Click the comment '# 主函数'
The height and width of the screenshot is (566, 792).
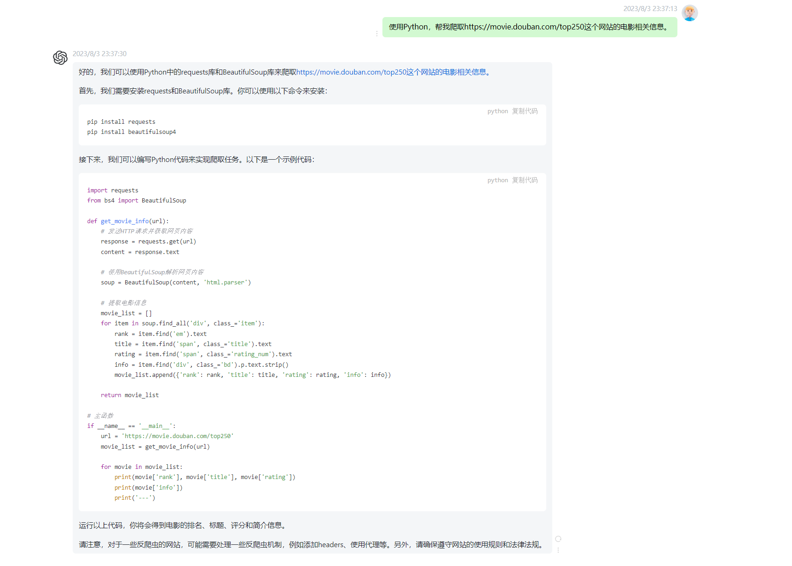click(x=100, y=416)
